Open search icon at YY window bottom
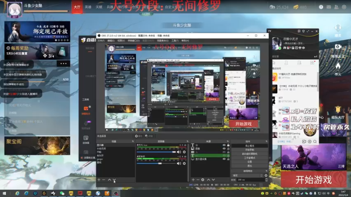 [x=315, y=141]
